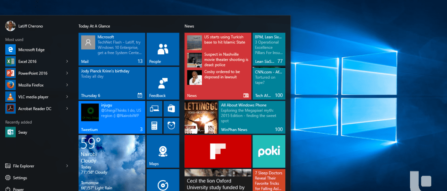Expand the VLC media player jump list arrow
The height and width of the screenshot is (191, 447).
click(67, 97)
